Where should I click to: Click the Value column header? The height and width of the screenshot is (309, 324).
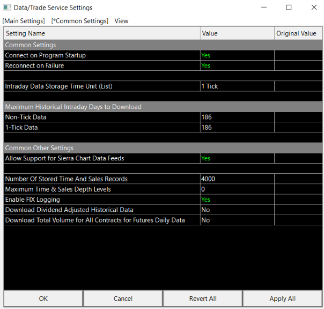click(x=237, y=33)
